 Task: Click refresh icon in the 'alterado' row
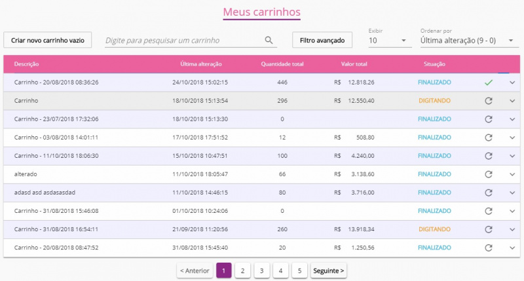[x=489, y=174]
